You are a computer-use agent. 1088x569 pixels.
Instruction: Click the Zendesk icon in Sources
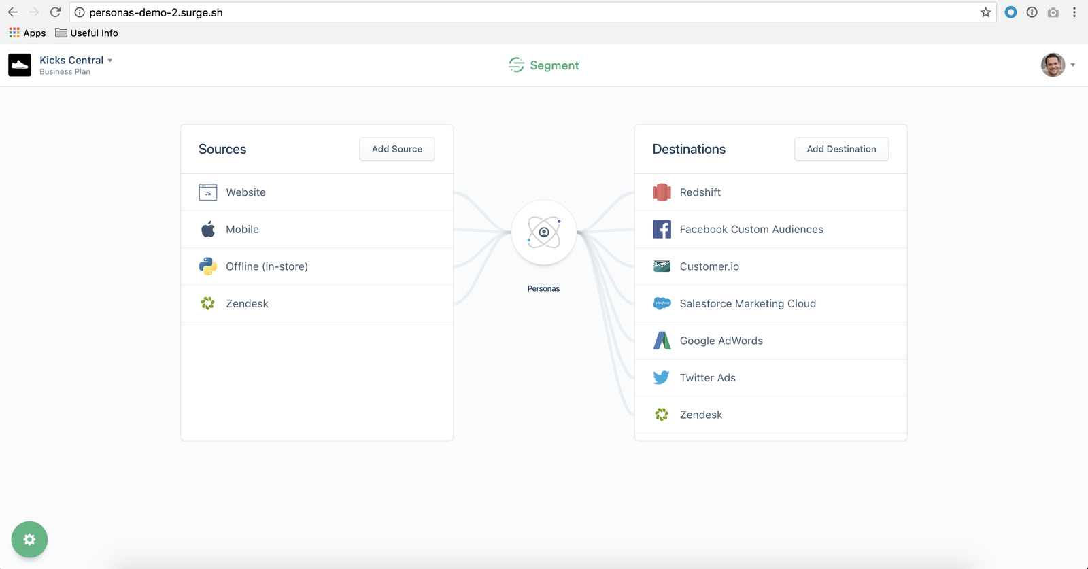[208, 303]
